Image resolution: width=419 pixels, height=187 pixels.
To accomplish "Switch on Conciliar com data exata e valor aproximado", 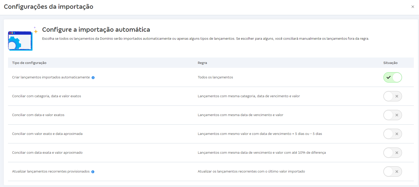I will 392,153.
